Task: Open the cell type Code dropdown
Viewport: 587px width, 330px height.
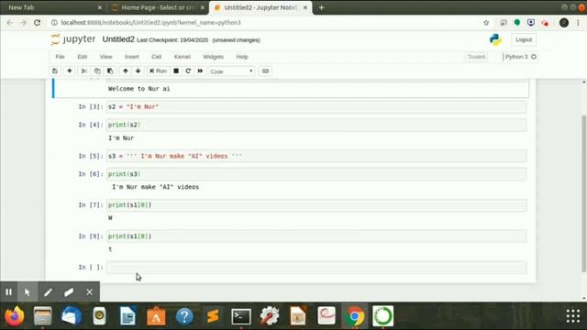Action: coord(231,71)
